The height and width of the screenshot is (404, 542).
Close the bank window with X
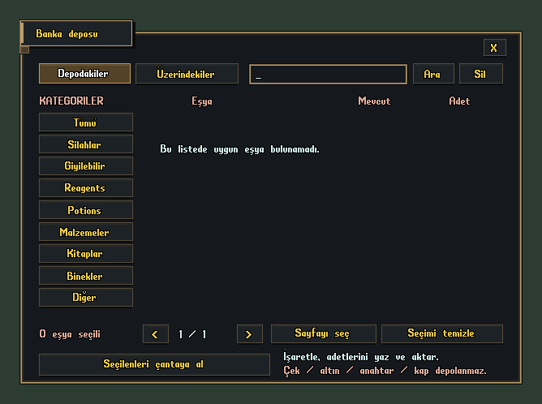[494, 47]
